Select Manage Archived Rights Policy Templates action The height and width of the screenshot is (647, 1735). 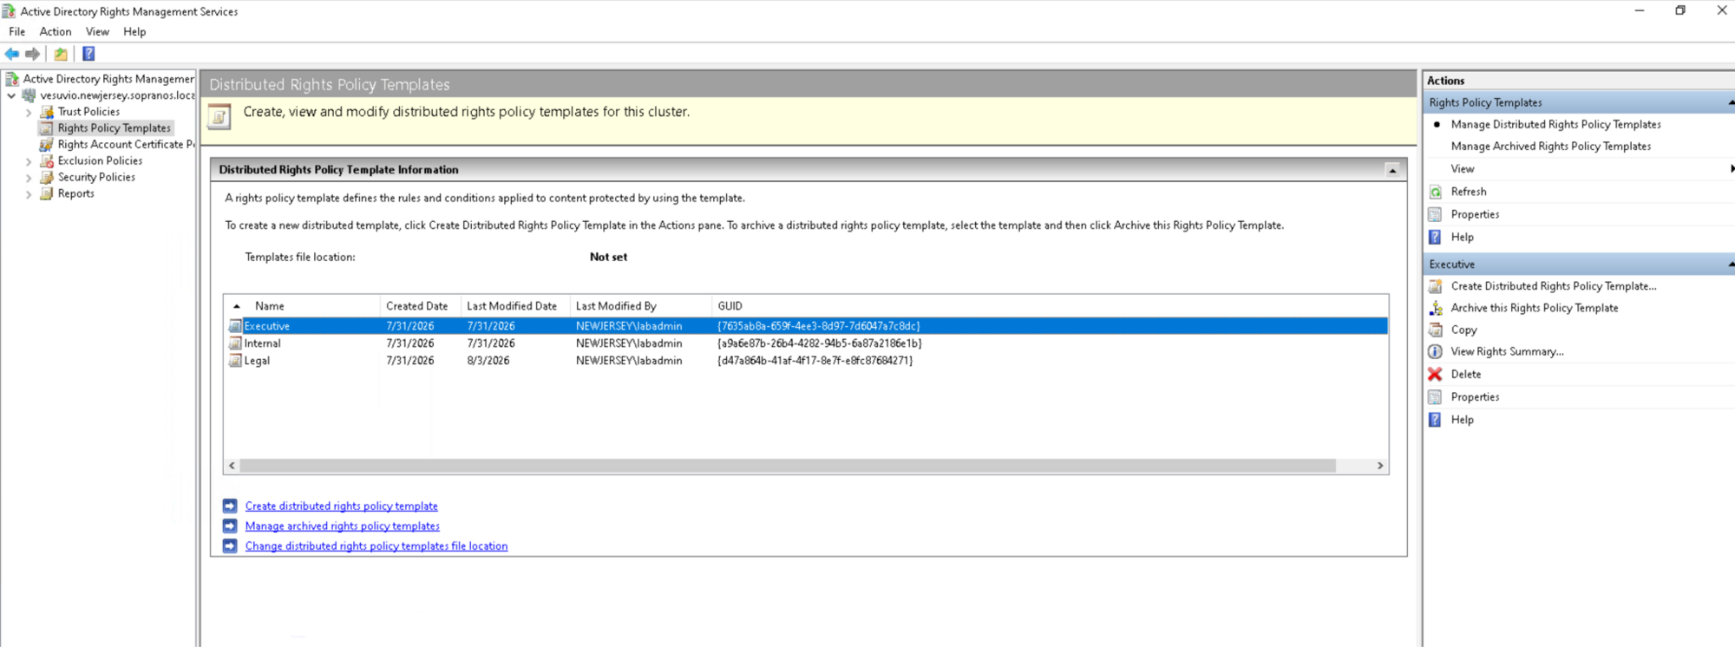click(1550, 147)
